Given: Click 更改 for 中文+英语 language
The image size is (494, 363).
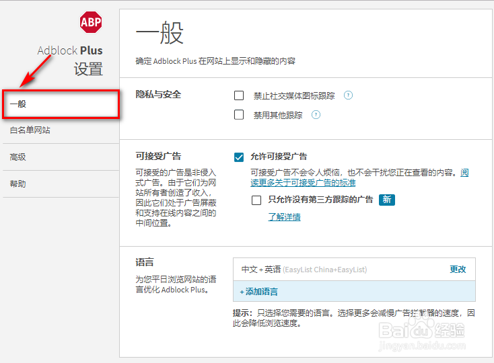Looking at the screenshot, I should [x=458, y=270].
